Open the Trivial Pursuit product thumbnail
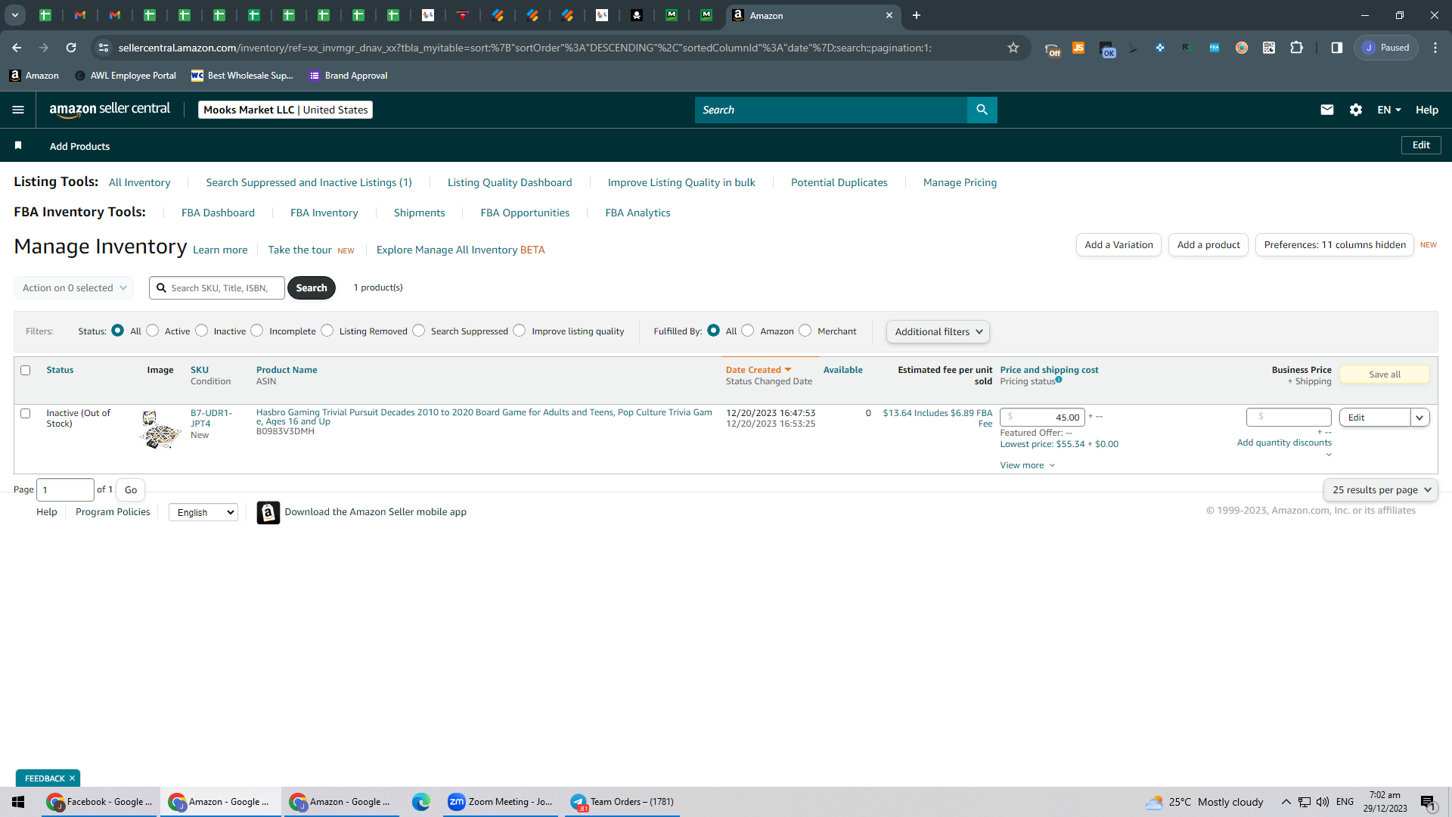1452x817 pixels. pyautogui.click(x=161, y=430)
